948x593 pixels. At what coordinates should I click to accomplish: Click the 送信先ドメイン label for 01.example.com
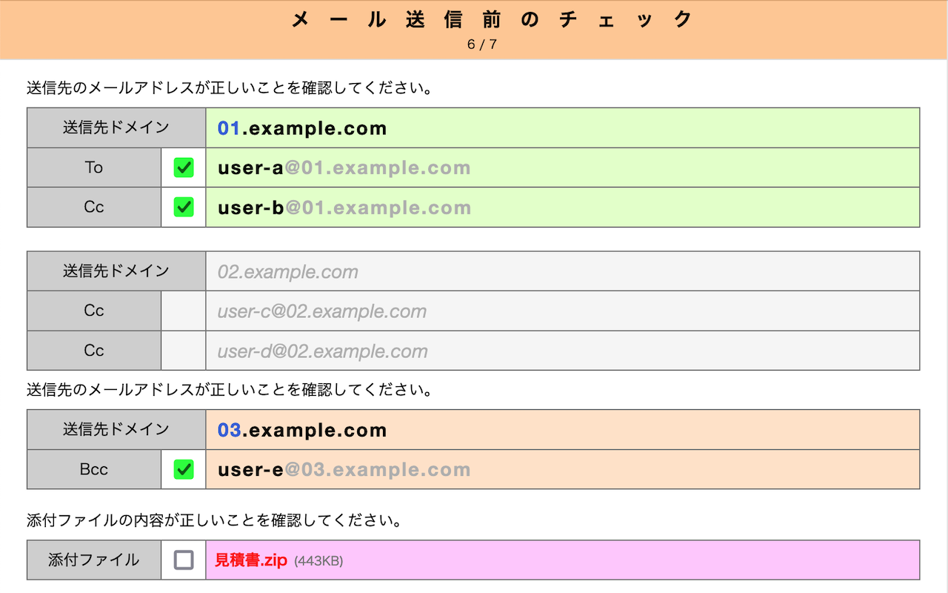(116, 127)
